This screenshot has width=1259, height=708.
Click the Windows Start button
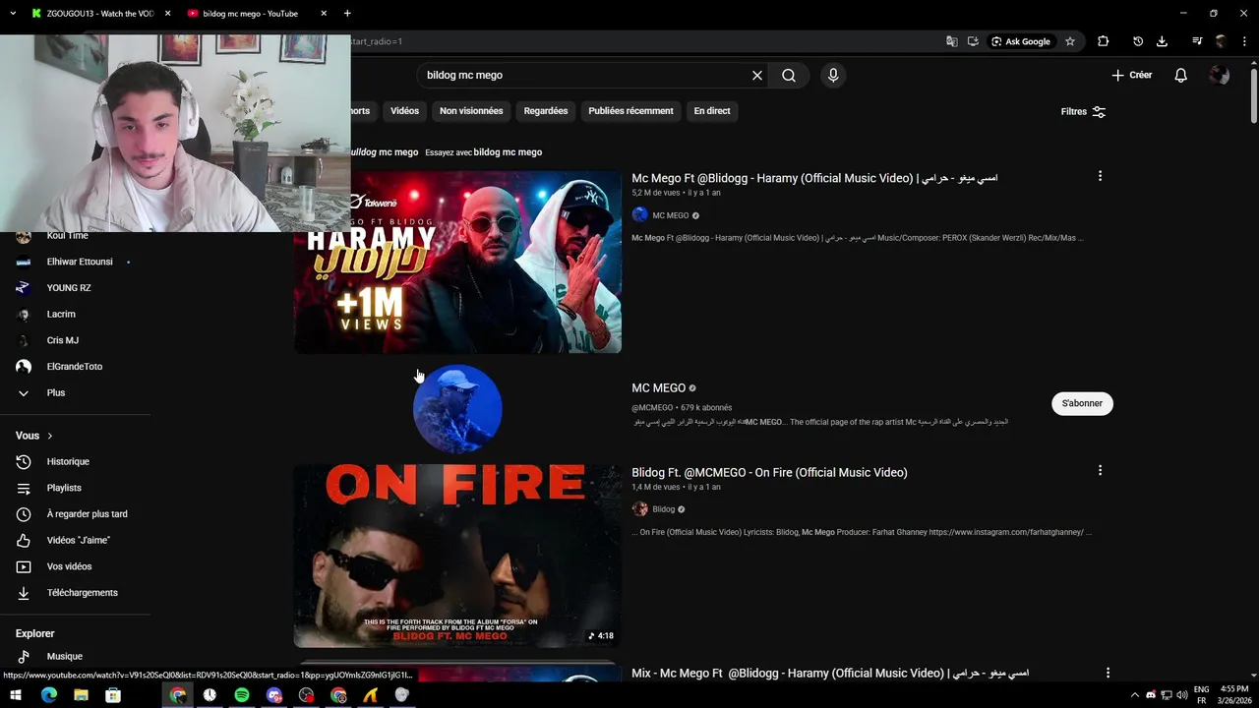(x=16, y=695)
